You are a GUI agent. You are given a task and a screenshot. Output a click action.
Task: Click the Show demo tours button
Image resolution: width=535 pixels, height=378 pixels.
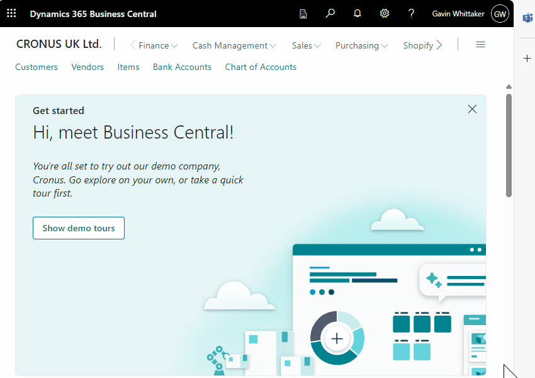click(79, 228)
